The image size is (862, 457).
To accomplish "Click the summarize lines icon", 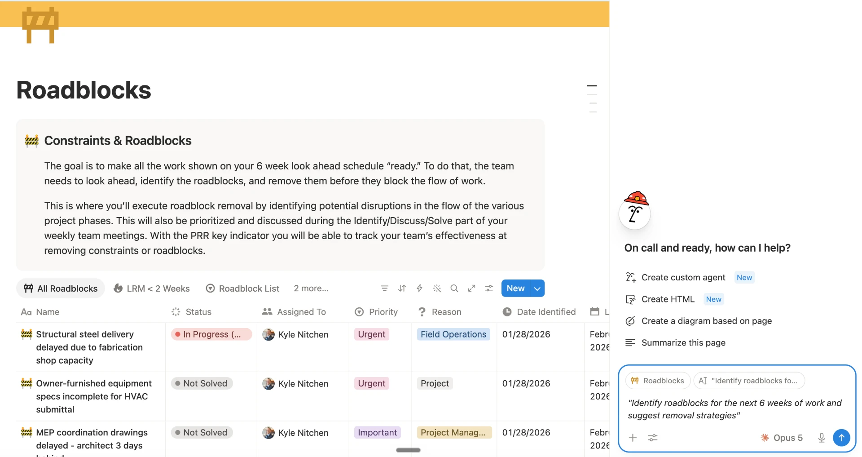I will click(x=631, y=343).
